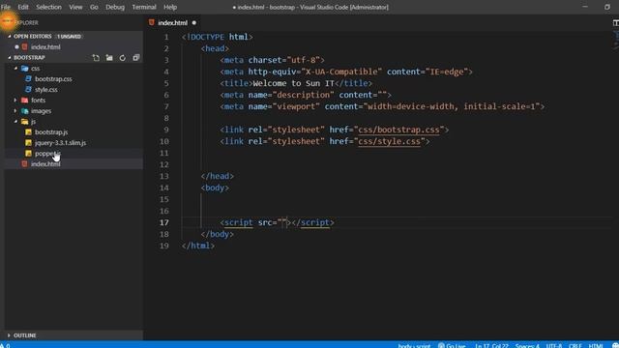This screenshot has width=619, height=348.
Task: Click the css folder icon
Action: point(25,69)
